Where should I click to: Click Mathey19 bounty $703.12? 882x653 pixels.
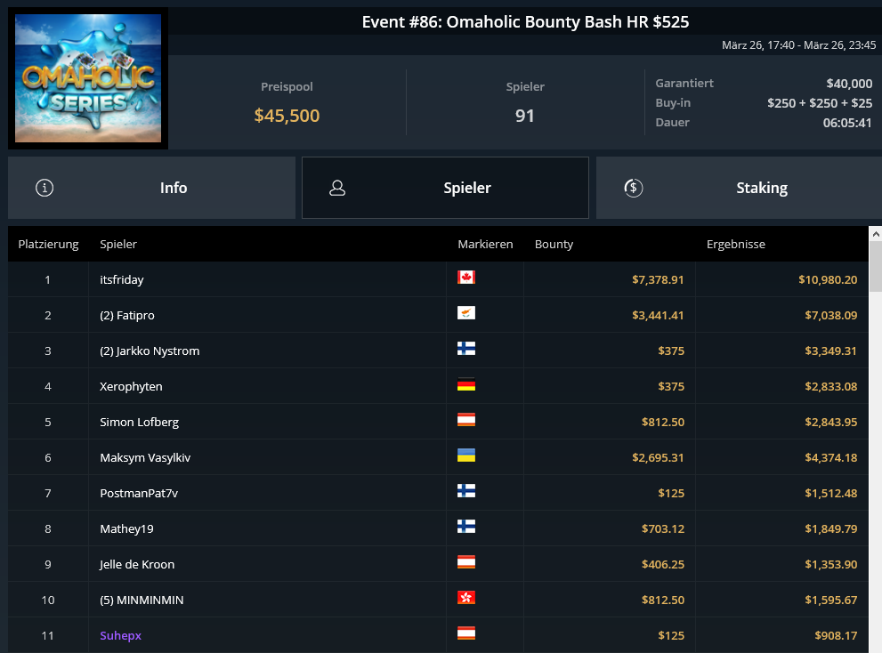pyautogui.click(x=663, y=528)
